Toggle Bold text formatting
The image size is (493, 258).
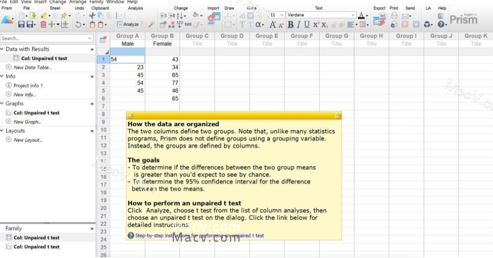point(290,24)
